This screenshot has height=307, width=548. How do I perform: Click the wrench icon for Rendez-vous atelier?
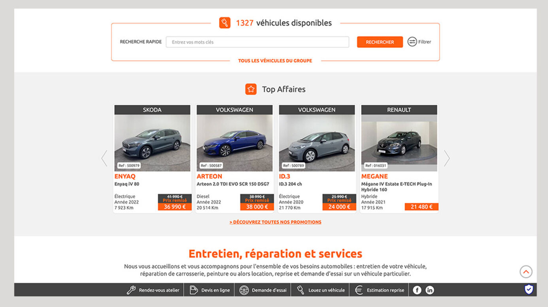coord(131,290)
